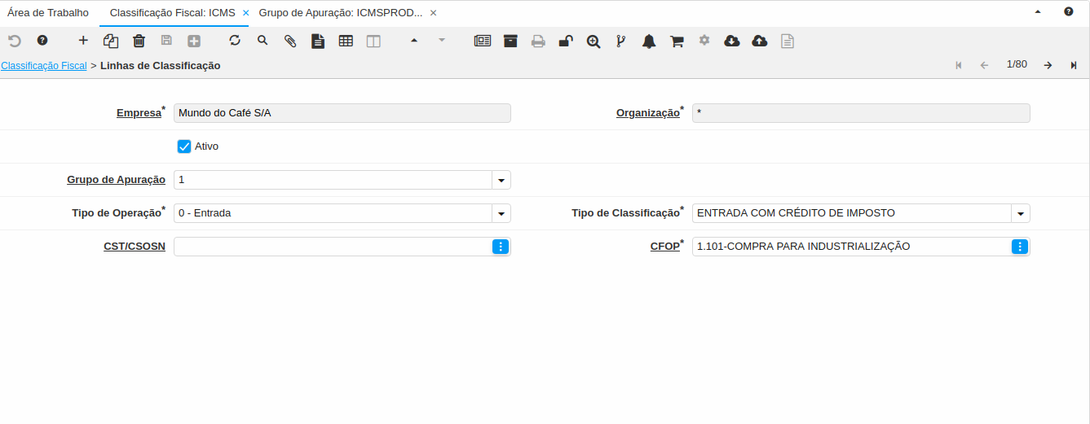Uncheck the Ativo checkbox

pyautogui.click(x=184, y=146)
